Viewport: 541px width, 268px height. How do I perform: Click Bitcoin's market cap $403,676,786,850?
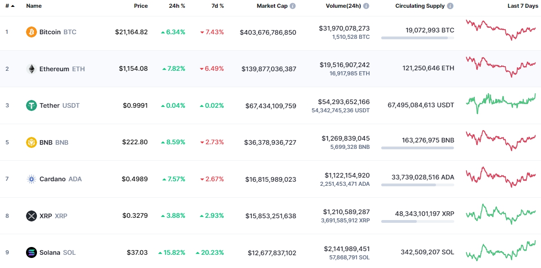[268, 32]
